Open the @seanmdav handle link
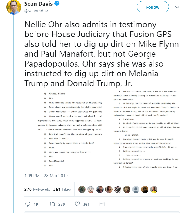The height and width of the screenshot is (213, 196). point(36,11)
